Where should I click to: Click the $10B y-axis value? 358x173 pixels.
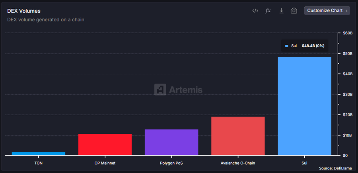[348, 135]
